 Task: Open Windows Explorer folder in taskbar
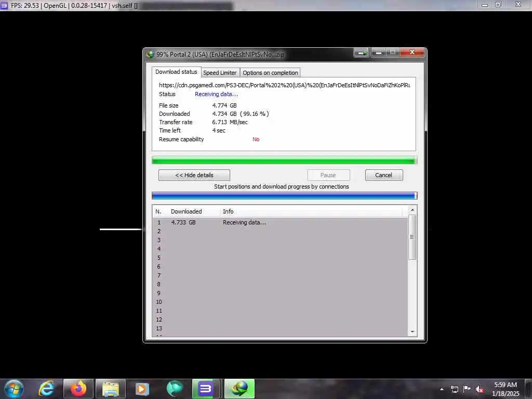point(111,389)
